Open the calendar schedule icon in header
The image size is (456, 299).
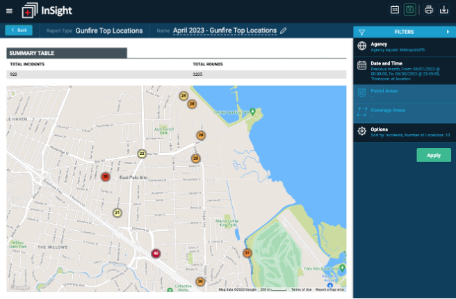point(395,10)
